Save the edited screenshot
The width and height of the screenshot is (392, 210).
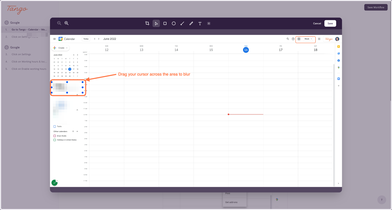pyautogui.click(x=330, y=23)
